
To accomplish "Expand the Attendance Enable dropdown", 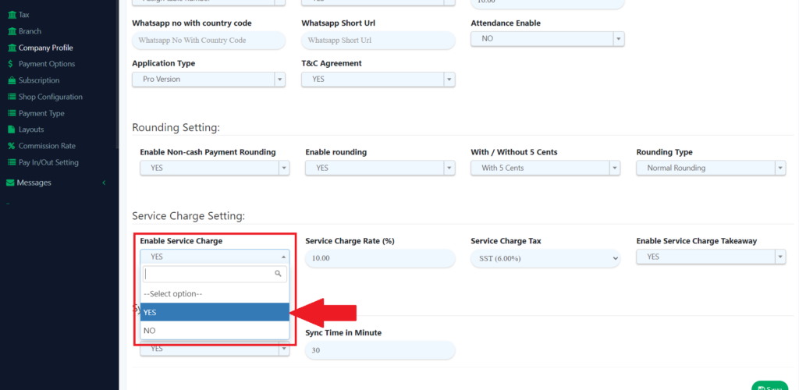I will tap(547, 38).
